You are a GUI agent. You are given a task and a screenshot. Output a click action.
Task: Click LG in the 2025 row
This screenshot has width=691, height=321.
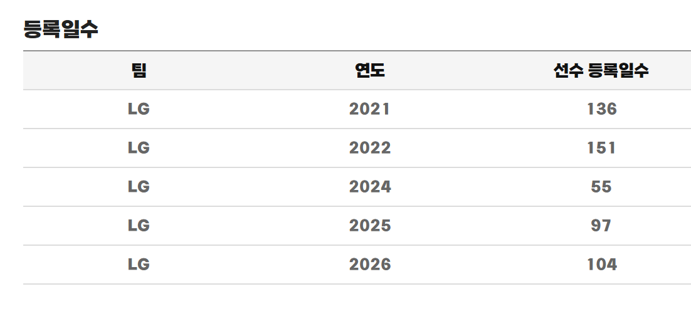(139, 226)
